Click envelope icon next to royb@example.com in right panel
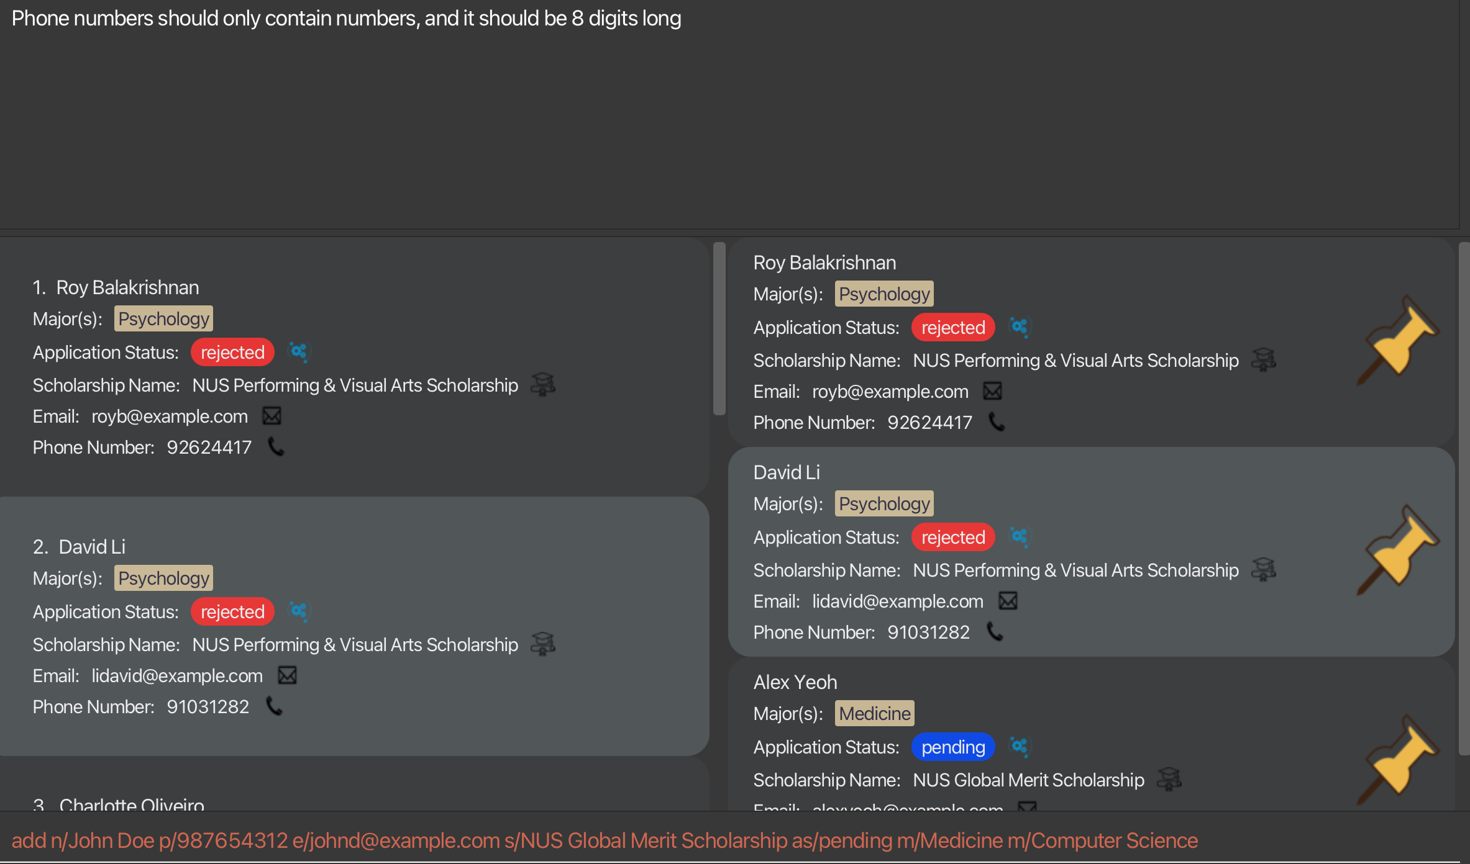The width and height of the screenshot is (1470, 864). coord(992,391)
